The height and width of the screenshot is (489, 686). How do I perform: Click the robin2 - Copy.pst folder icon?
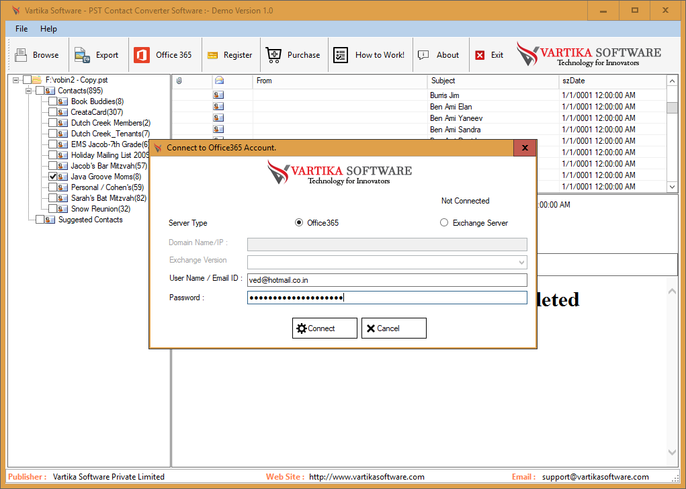pos(37,80)
